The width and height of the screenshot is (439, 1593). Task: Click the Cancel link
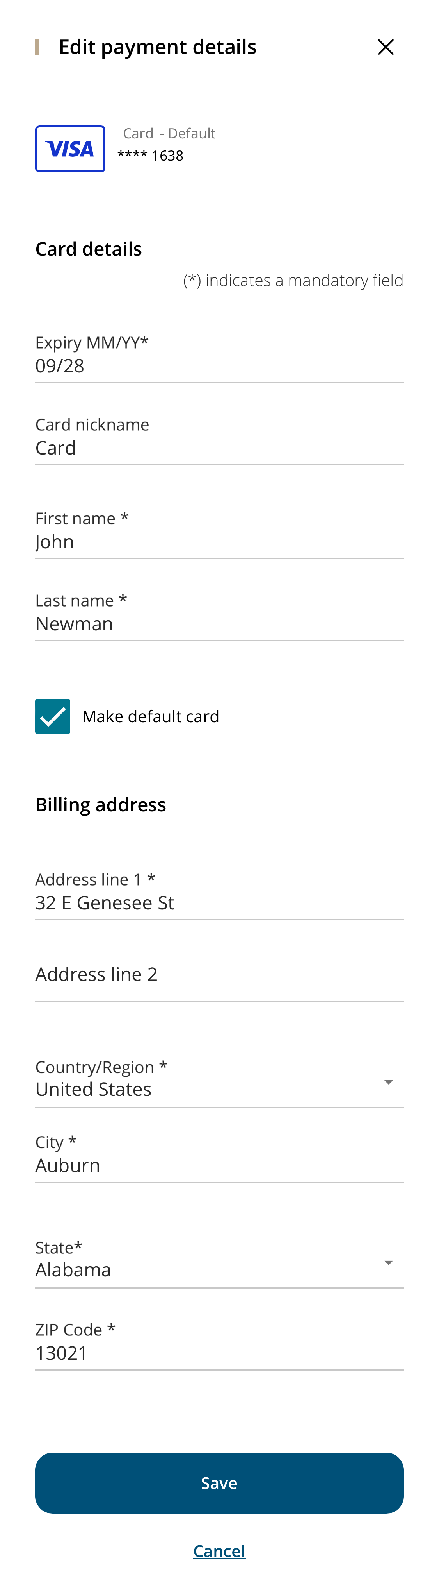point(219,1550)
